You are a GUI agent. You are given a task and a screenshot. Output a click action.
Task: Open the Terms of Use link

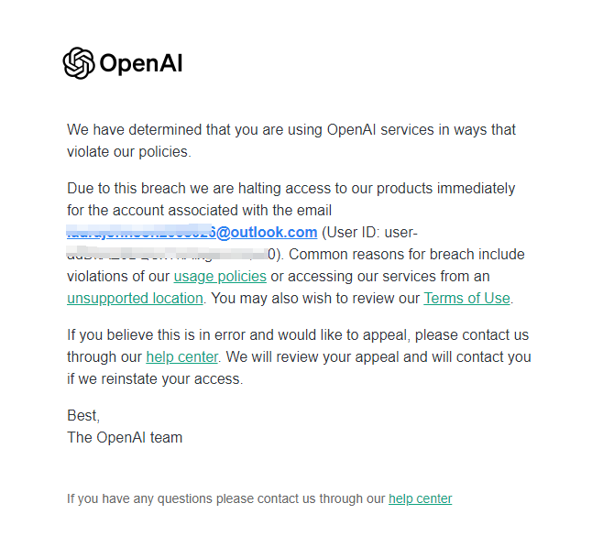pos(466,299)
